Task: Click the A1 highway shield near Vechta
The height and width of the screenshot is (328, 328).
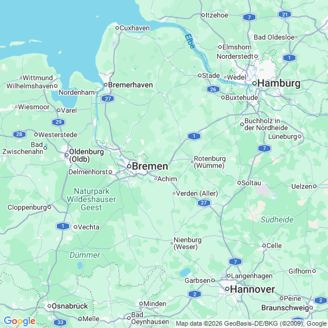Action: (x=63, y=226)
